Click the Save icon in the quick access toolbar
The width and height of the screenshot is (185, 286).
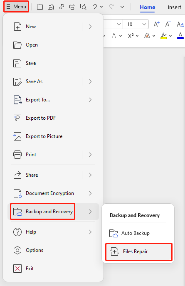pyautogui.click(x=51, y=7)
